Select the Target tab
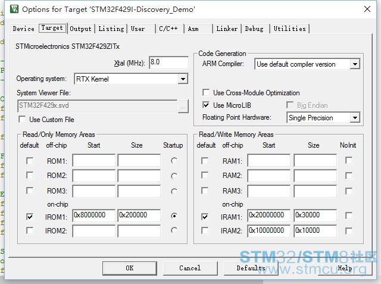 [x=52, y=28]
